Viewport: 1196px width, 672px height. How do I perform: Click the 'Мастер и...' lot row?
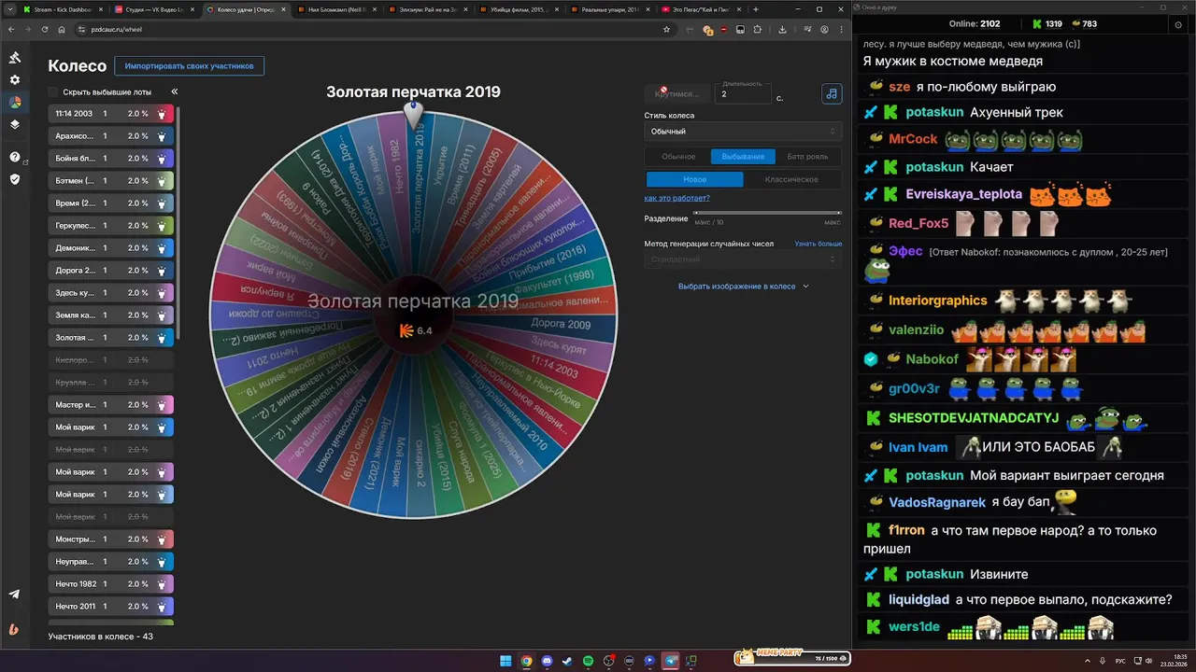(x=110, y=405)
